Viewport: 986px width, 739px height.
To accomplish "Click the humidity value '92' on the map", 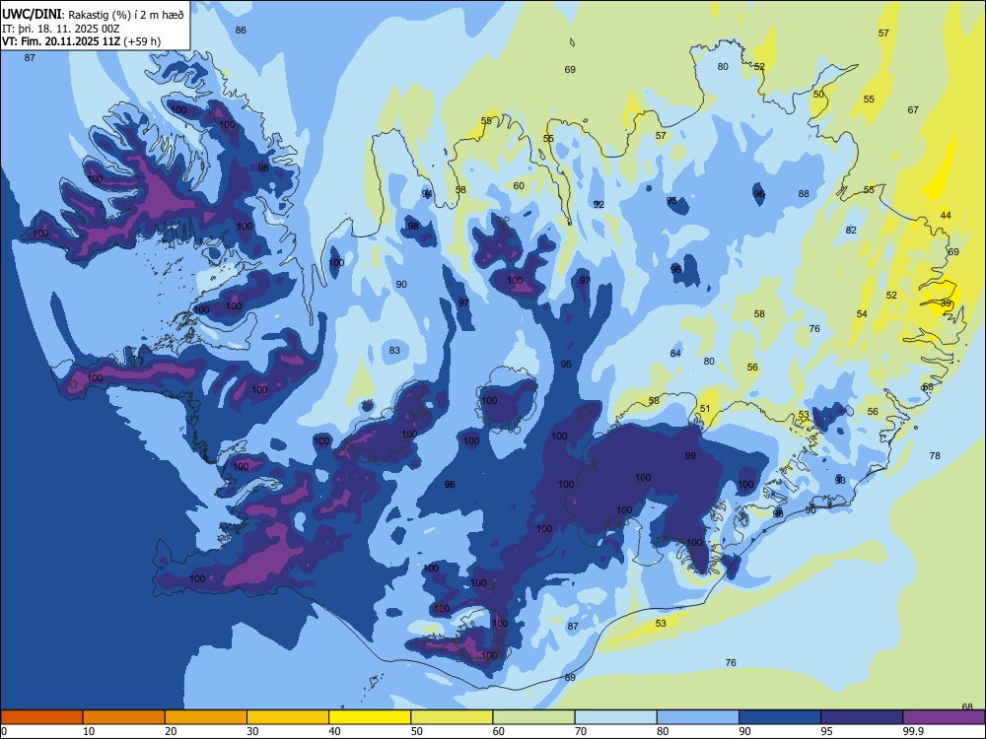I will [599, 204].
